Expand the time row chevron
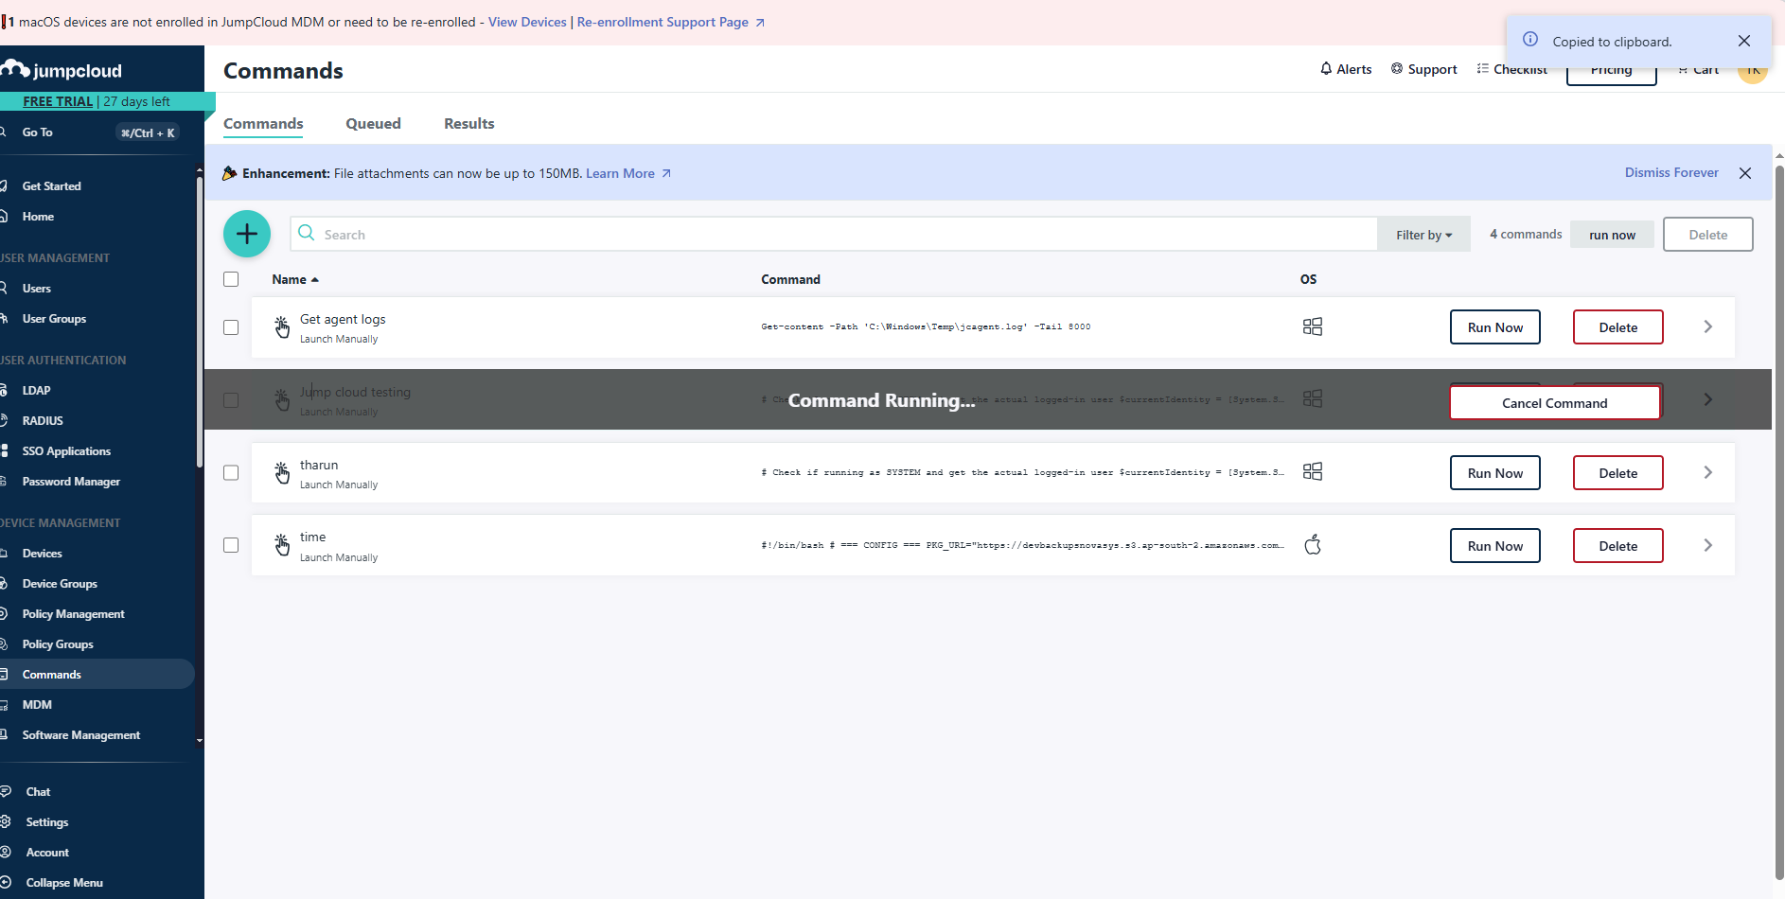Viewport: 1785px width, 899px height. click(x=1708, y=545)
